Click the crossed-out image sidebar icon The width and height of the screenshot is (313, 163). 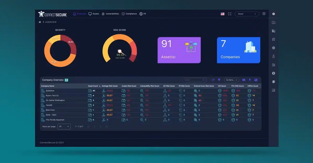(x=274, y=31)
